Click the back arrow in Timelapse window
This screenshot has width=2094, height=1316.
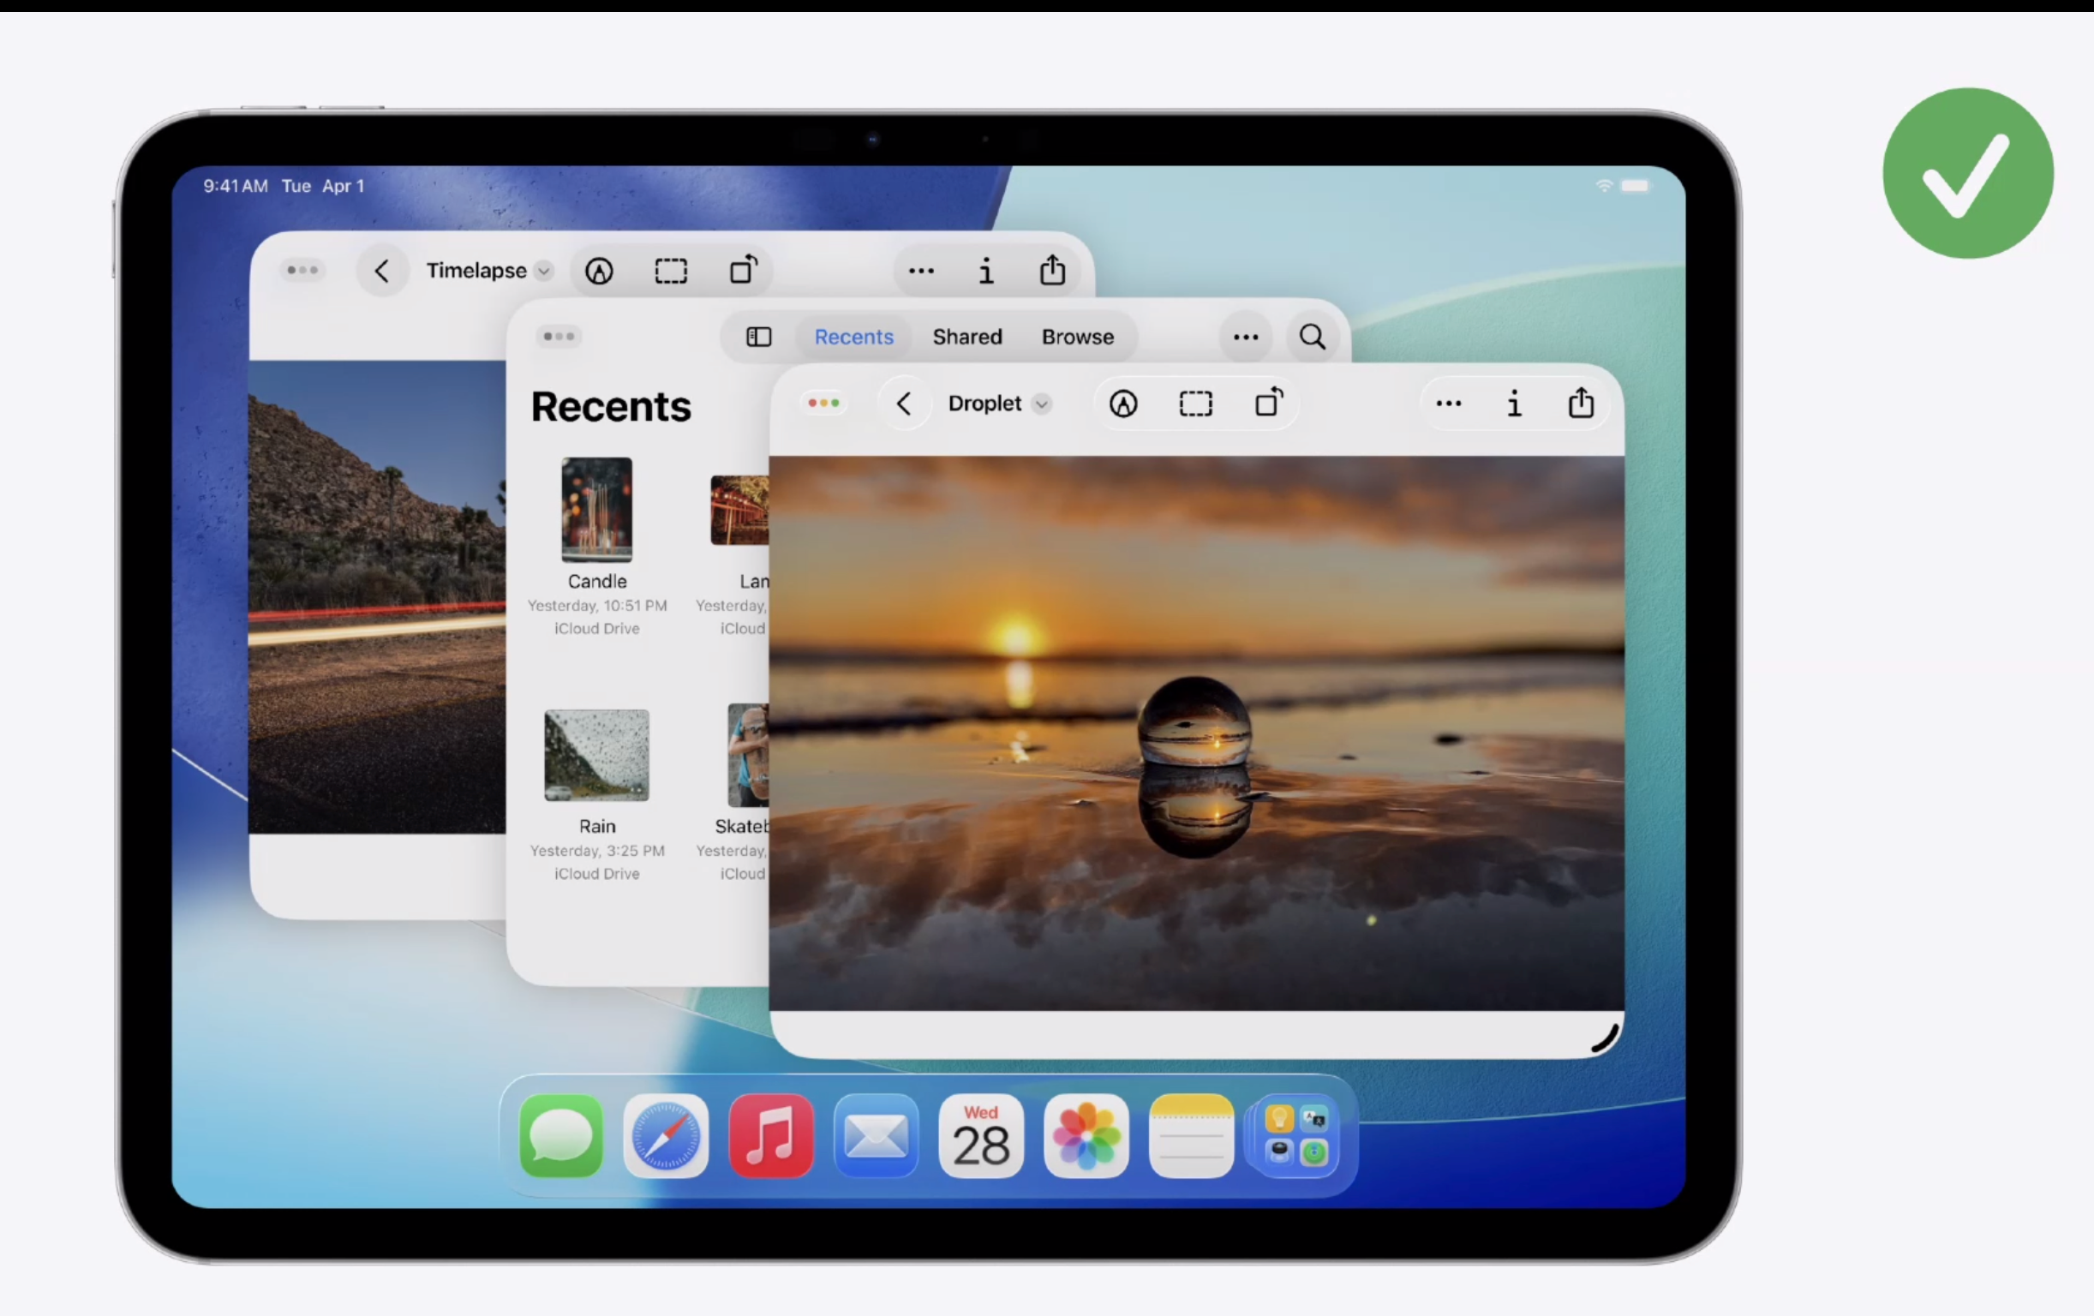pos(382,272)
